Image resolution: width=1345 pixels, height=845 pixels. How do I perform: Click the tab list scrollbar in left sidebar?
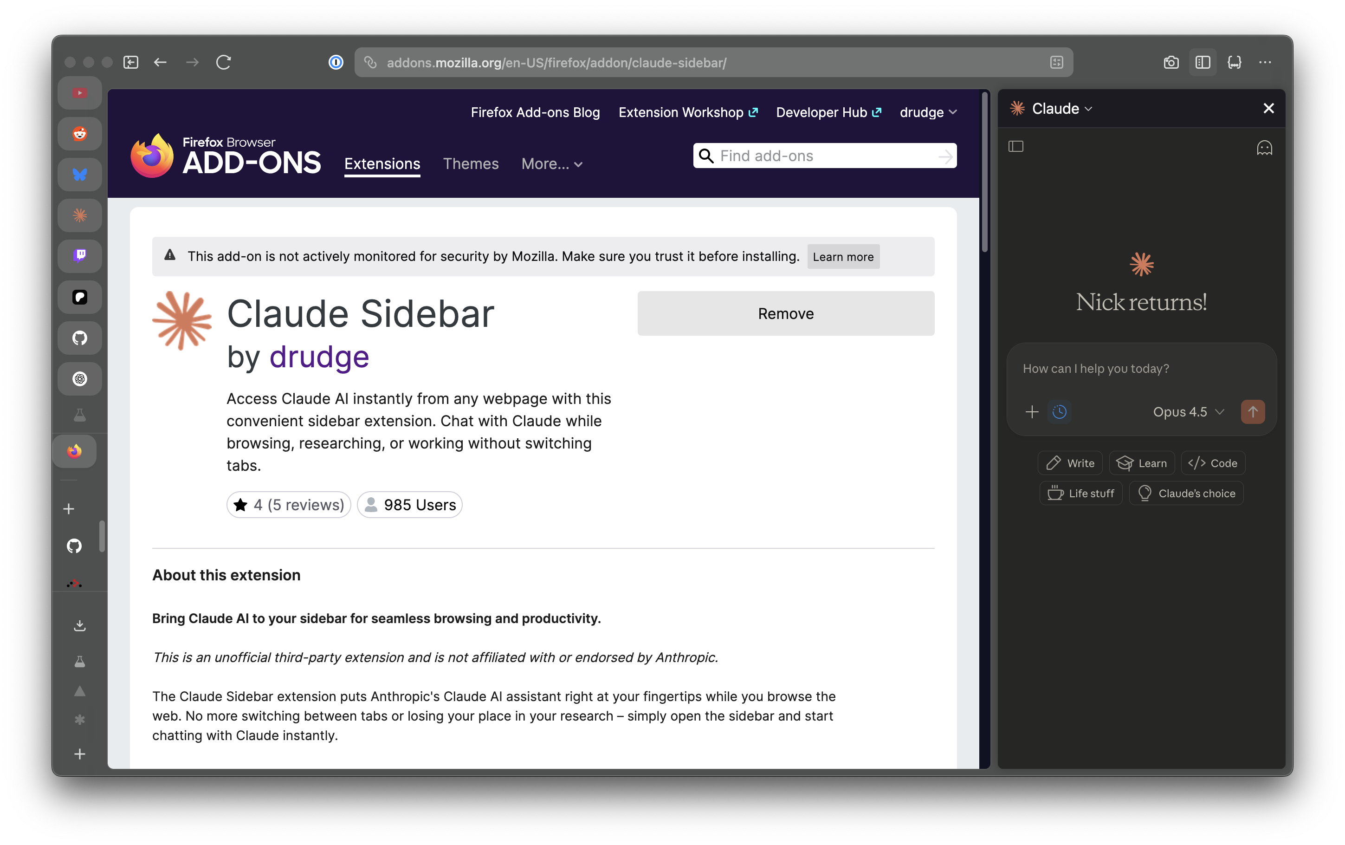click(x=102, y=536)
